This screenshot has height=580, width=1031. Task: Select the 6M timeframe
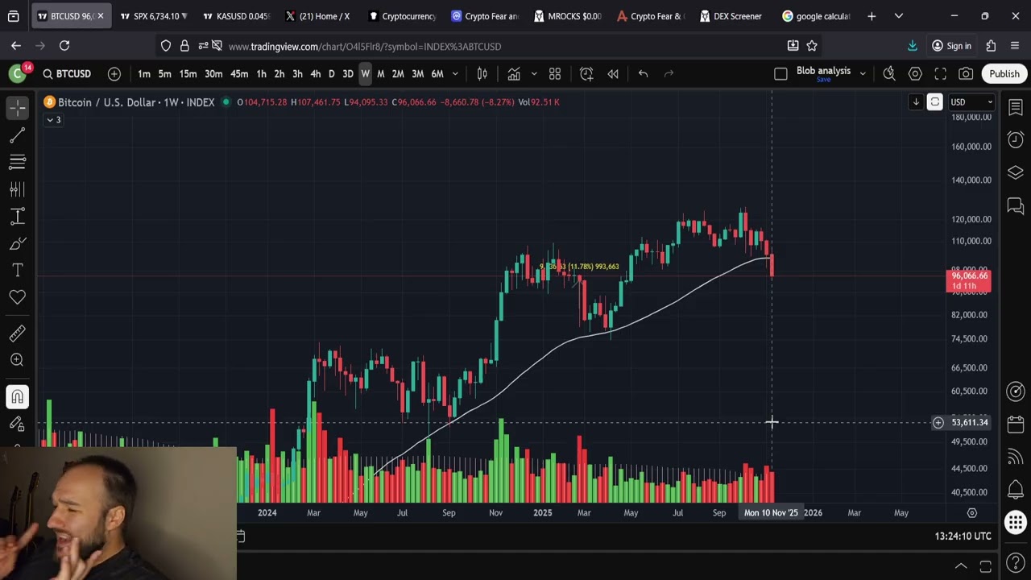tap(437, 74)
